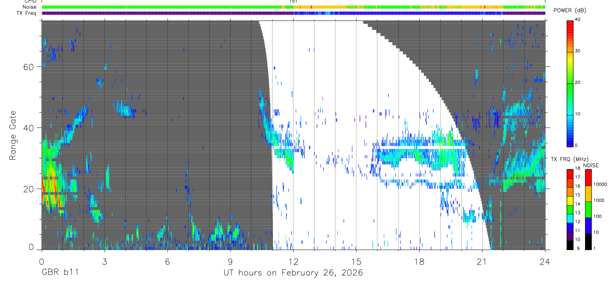Click the 100 label in the NOISE legend
The width and height of the screenshot is (613, 283).
[x=598, y=216]
